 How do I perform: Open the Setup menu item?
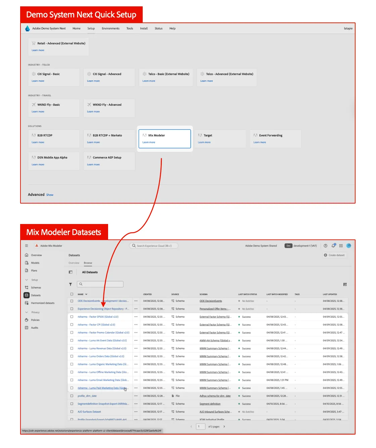[91, 29]
